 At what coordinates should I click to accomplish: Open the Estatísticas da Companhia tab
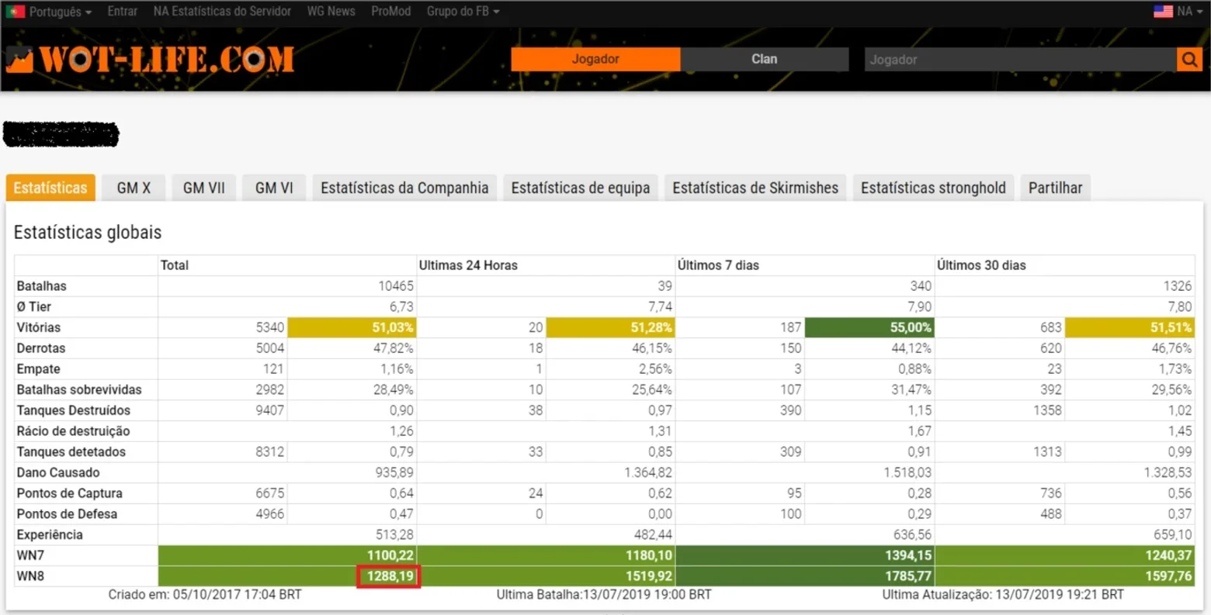pos(404,188)
